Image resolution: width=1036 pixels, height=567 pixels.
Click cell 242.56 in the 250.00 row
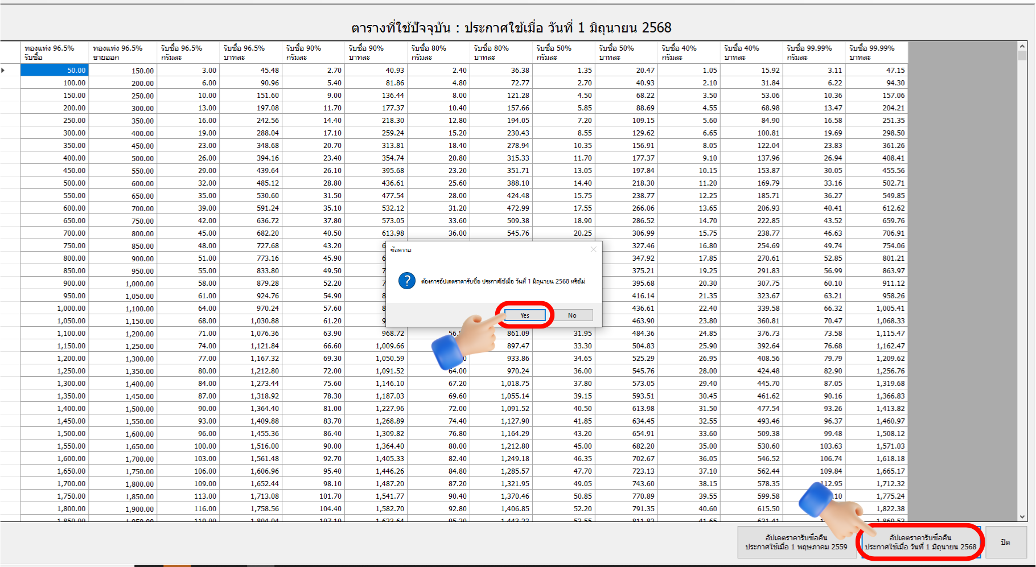point(251,120)
